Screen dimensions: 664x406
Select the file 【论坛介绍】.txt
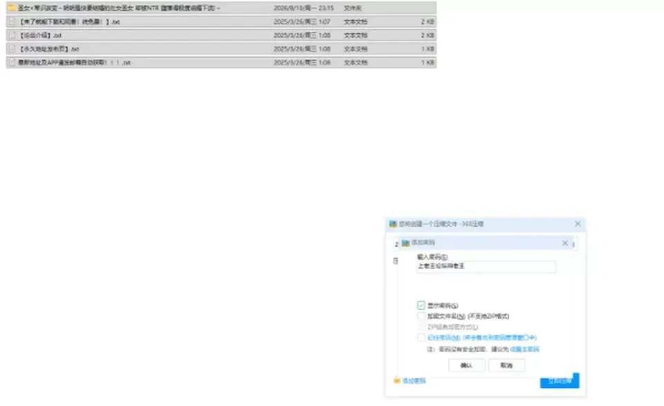tap(221, 35)
